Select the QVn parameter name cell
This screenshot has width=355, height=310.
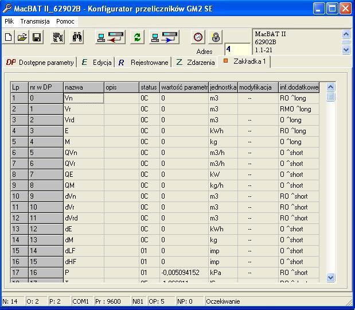(x=84, y=153)
